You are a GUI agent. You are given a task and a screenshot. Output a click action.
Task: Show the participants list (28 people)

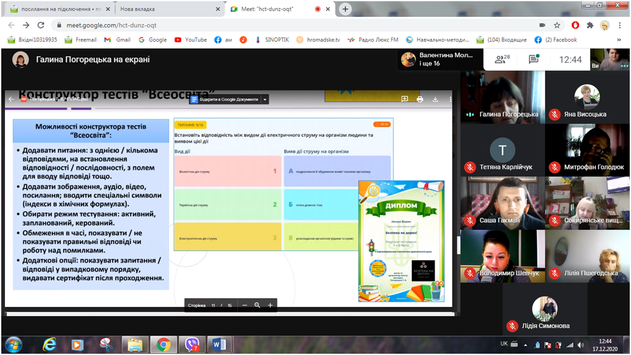click(502, 59)
